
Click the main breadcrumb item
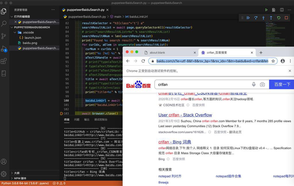tap(117, 17)
